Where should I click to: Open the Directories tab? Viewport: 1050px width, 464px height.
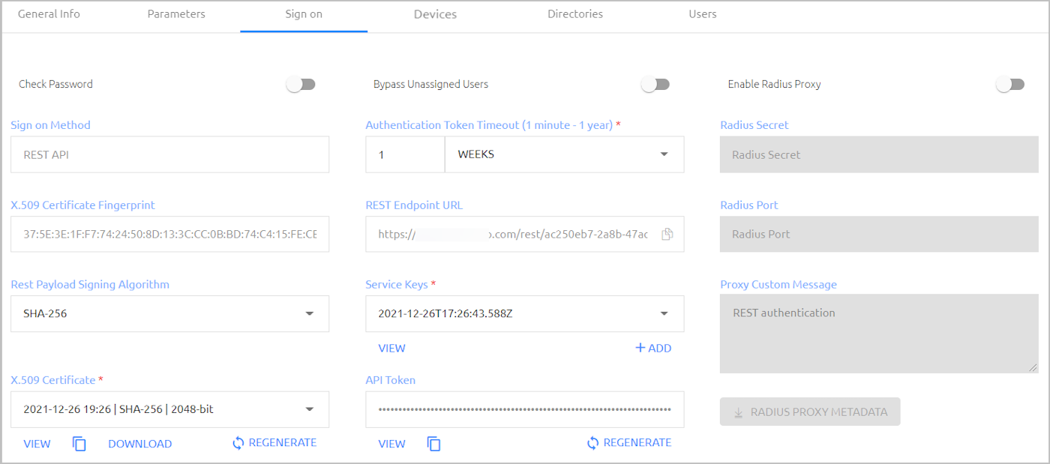pos(575,14)
